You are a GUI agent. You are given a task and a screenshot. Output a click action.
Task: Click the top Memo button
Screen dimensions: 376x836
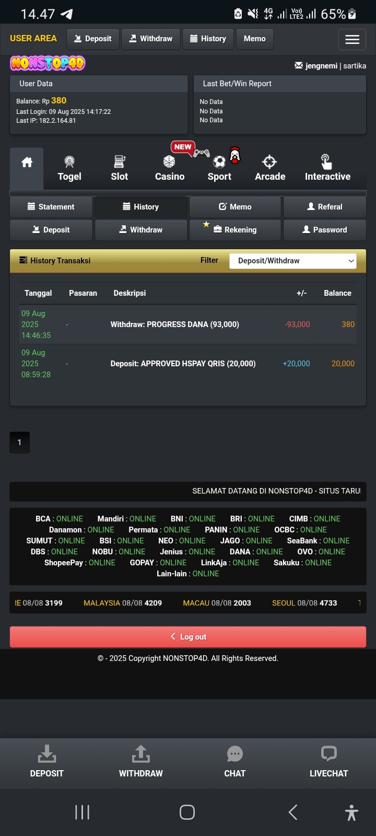click(254, 39)
